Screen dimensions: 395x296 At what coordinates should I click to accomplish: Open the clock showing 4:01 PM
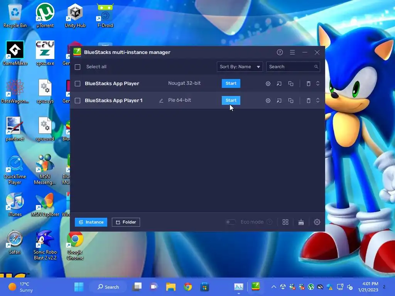(368, 287)
